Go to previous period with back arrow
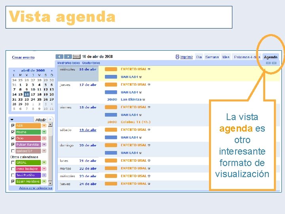The width and height of the screenshot is (285, 214). (59, 57)
